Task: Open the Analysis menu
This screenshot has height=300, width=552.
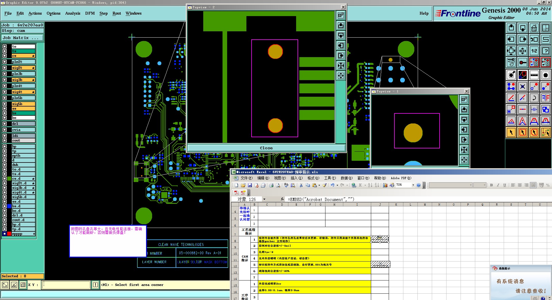Action: 72,13
